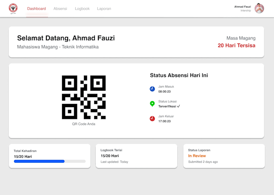Viewport: 274px width, 195px height.
Task: Click the 17:00:23 exit time
Action: pyautogui.click(x=164, y=121)
